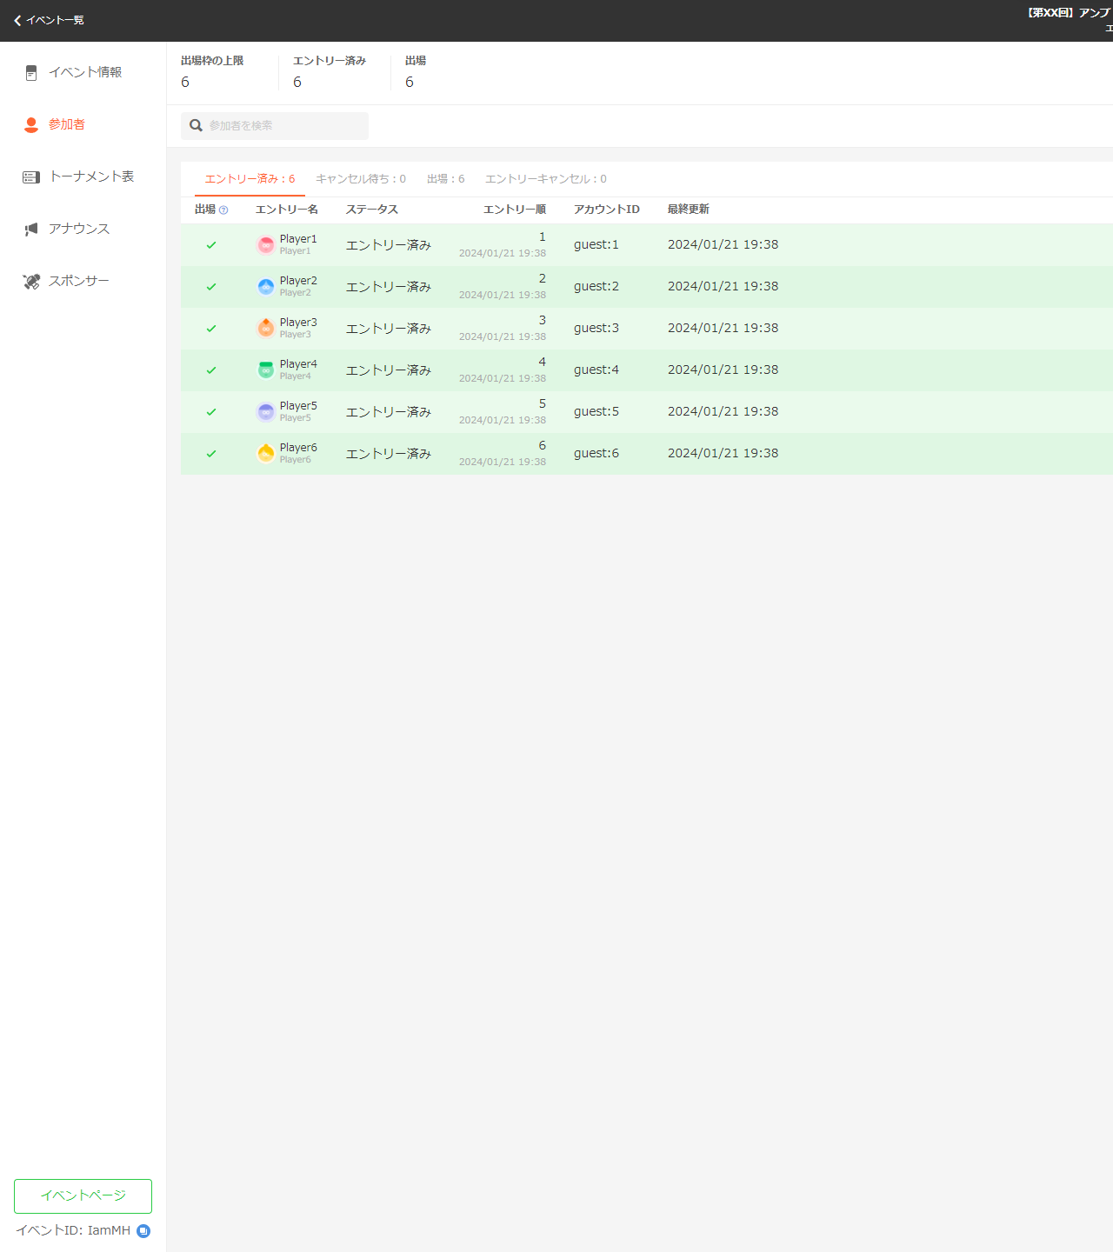Click account ID guest:2
Viewport: 1113px width, 1252px height.
596,287
